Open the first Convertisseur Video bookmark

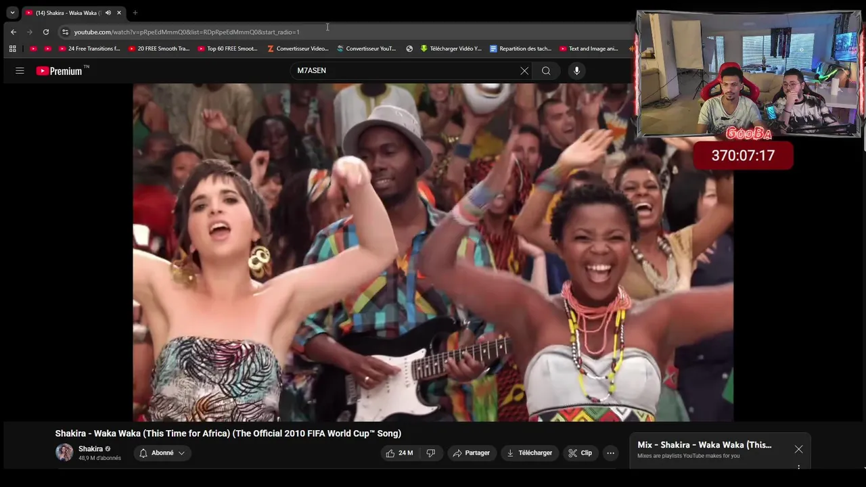[298, 49]
